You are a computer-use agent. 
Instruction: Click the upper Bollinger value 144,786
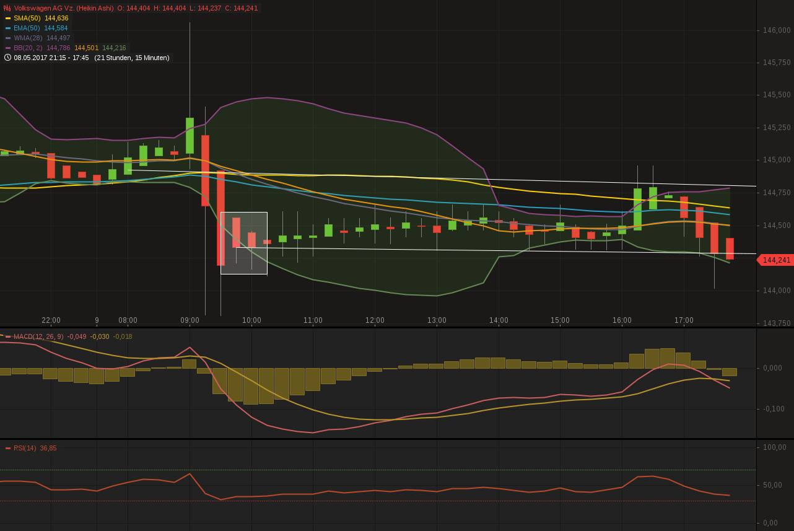tap(58, 48)
